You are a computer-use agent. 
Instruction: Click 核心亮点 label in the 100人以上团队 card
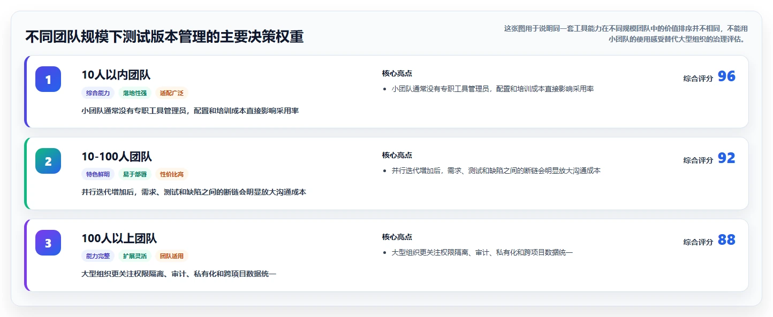(x=397, y=237)
